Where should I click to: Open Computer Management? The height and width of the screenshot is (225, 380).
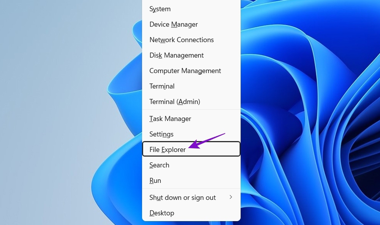pyautogui.click(x=185, y=71)
